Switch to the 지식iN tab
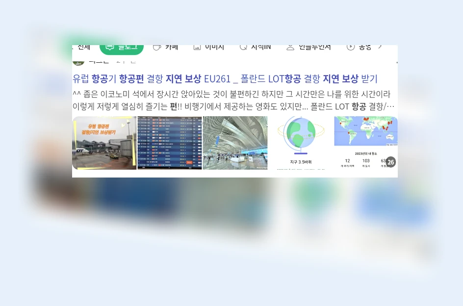Viewport: 463px width, 306px height. click(x=255, y=48)
